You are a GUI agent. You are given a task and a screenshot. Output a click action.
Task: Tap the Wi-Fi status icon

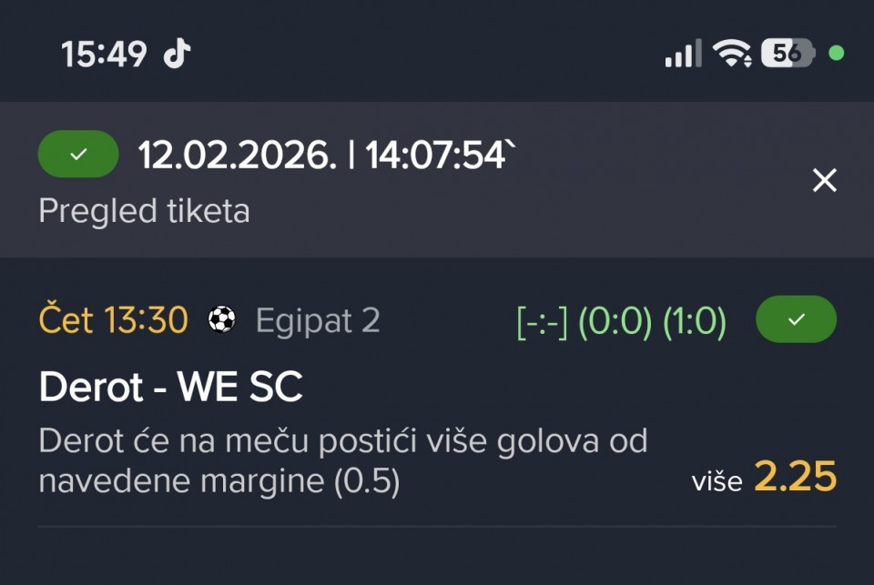coord(732,54)
